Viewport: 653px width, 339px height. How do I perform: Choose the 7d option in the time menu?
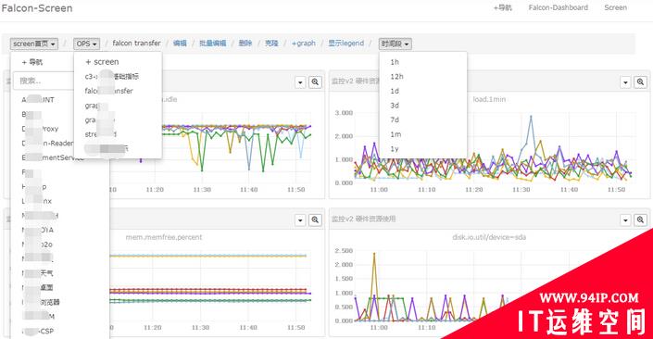coord(395,119)
